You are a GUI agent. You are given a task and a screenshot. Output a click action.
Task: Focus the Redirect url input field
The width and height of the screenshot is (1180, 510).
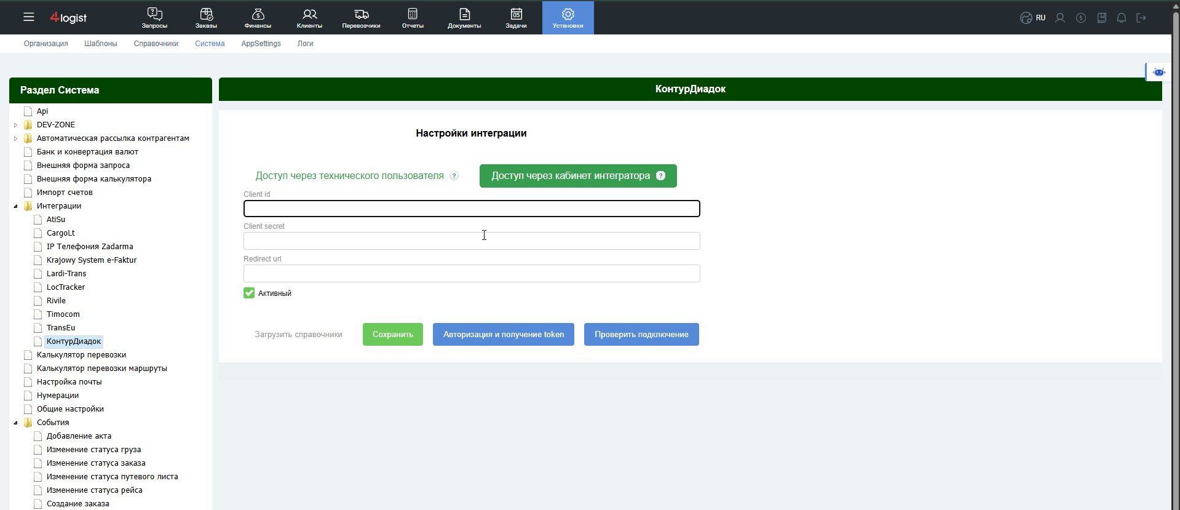[x=472, y=273]
